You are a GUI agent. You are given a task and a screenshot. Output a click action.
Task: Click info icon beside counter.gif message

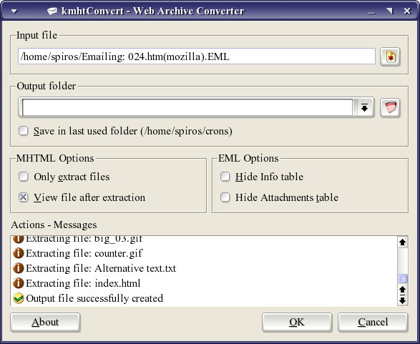(x=19, y=253)
